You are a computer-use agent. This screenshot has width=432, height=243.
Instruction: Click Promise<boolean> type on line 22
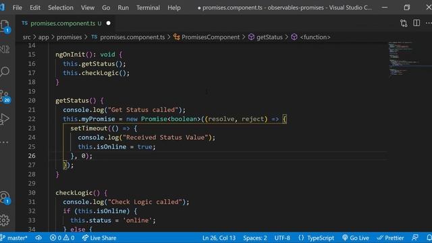pos(171,119)
